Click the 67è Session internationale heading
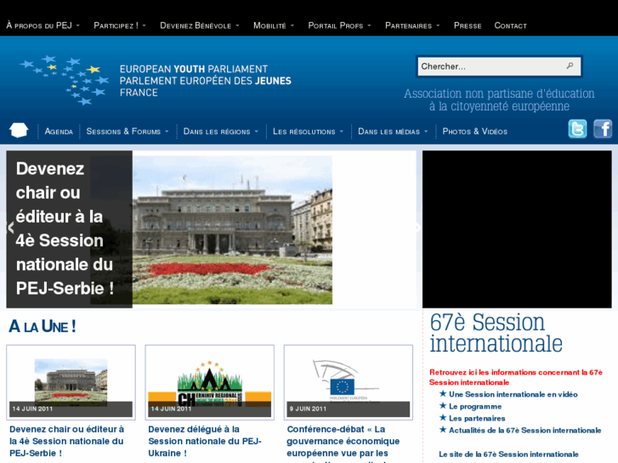 point(496,333)
